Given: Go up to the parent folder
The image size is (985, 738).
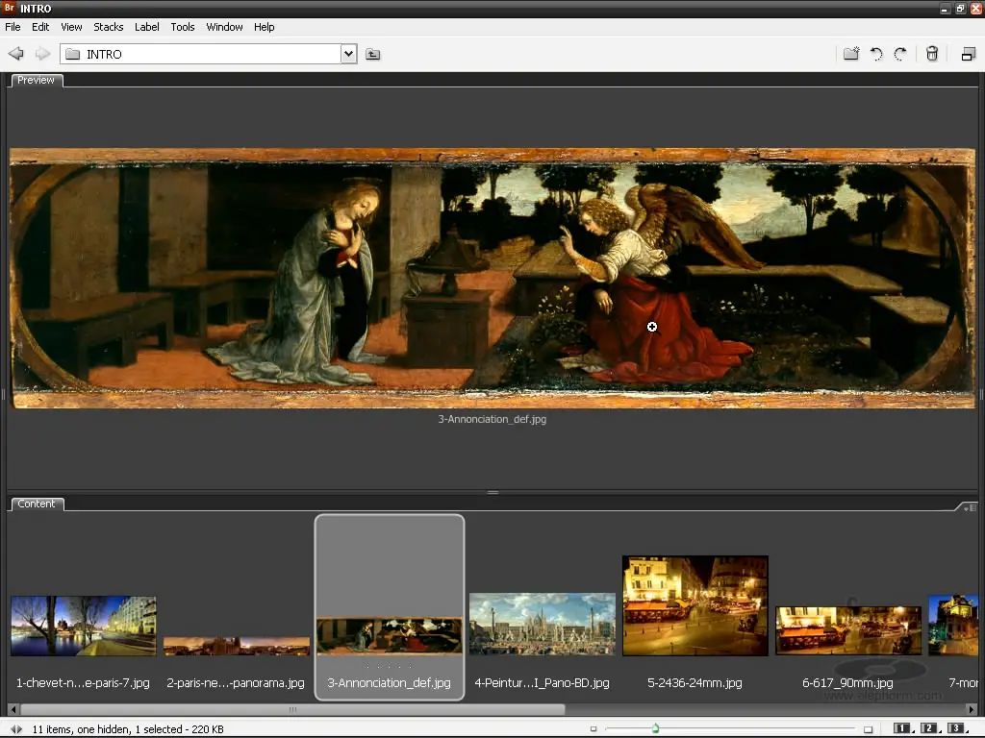Looking at the screenshot, I should [x=372, y=54].
